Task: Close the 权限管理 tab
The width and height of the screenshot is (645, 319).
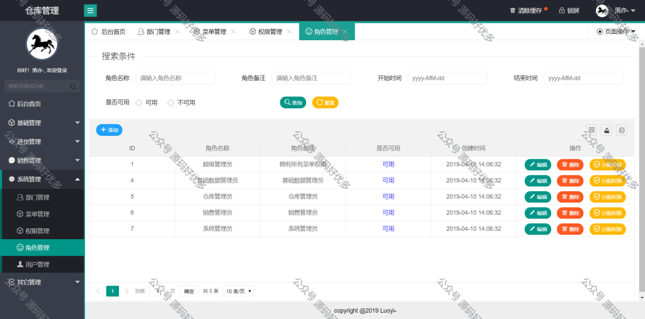Action: pyautogui.click(x=289, y=31)
